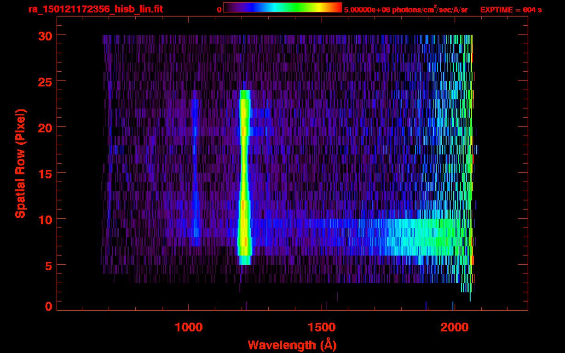Click the bright vertical emission line near 1200 Å
The image size is (565, 353).
[x=244, y=175]
